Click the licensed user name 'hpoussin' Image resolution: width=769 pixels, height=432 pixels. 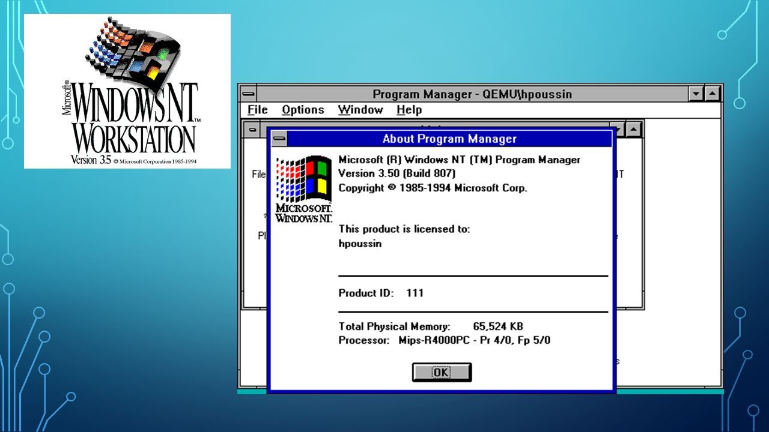(x=360, y=244)
